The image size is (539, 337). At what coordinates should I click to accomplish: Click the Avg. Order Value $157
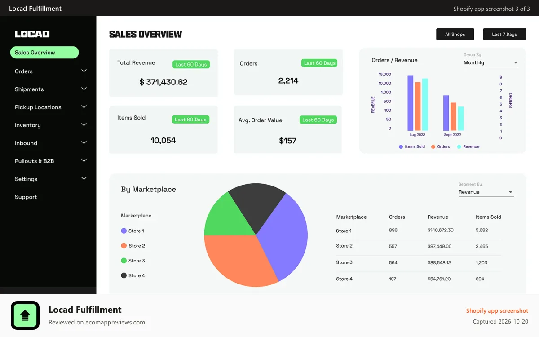click(287, 141)
